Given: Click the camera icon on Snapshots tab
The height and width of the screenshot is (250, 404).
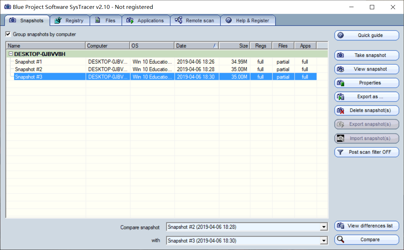Looking at the screenshot, I should pyautogui.click(x=13, y=20).
